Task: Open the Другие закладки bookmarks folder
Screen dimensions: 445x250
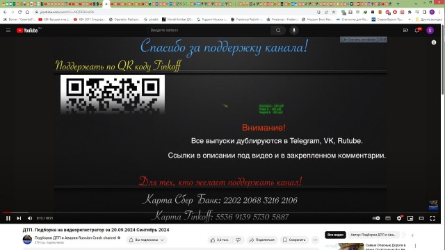Action: [x=428, y=19]
